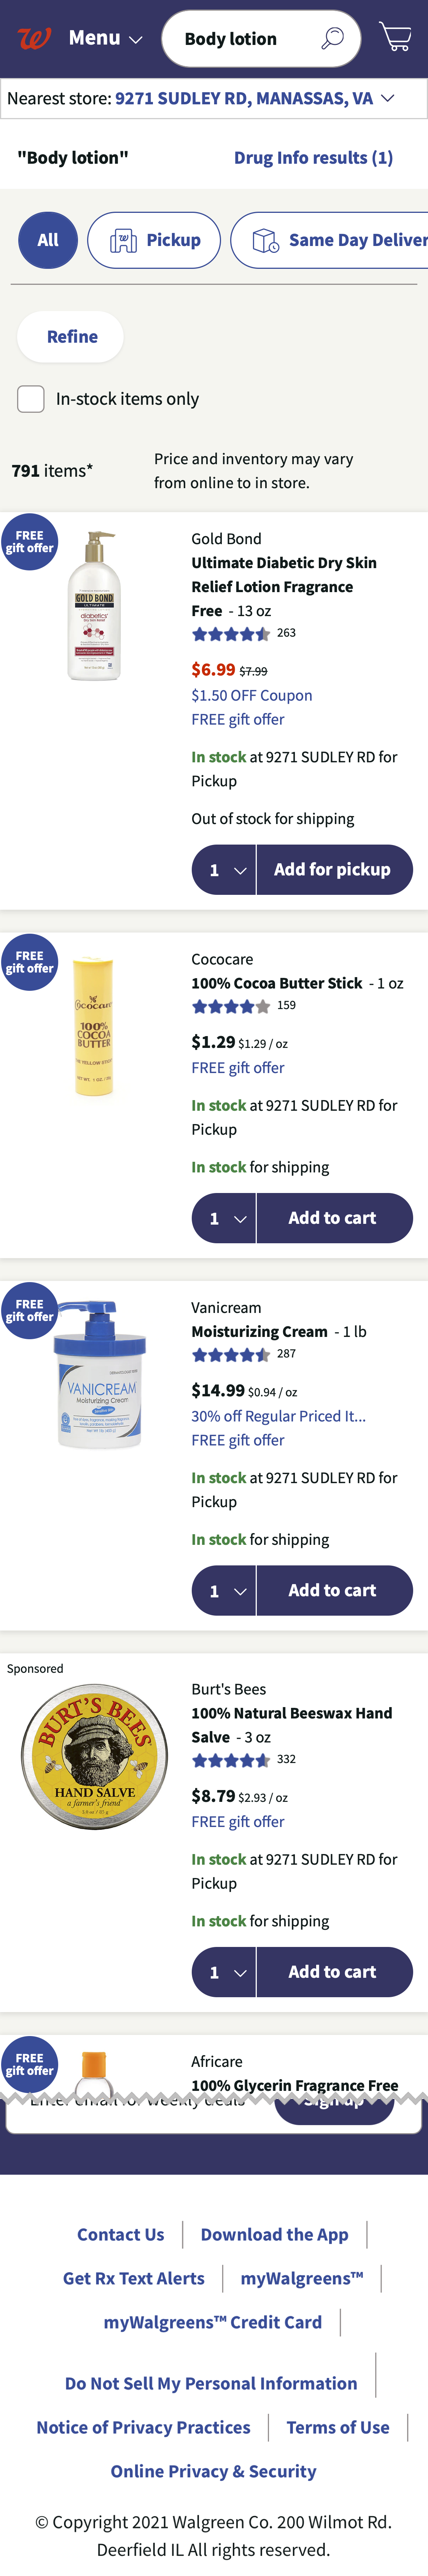Click the Gold Bond FREE gift offer badge
428x2576 pixels.
click(x=29, y=542)
